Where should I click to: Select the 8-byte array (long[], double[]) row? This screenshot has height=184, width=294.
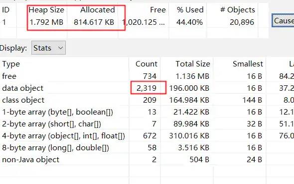click(x=147, y=148)
